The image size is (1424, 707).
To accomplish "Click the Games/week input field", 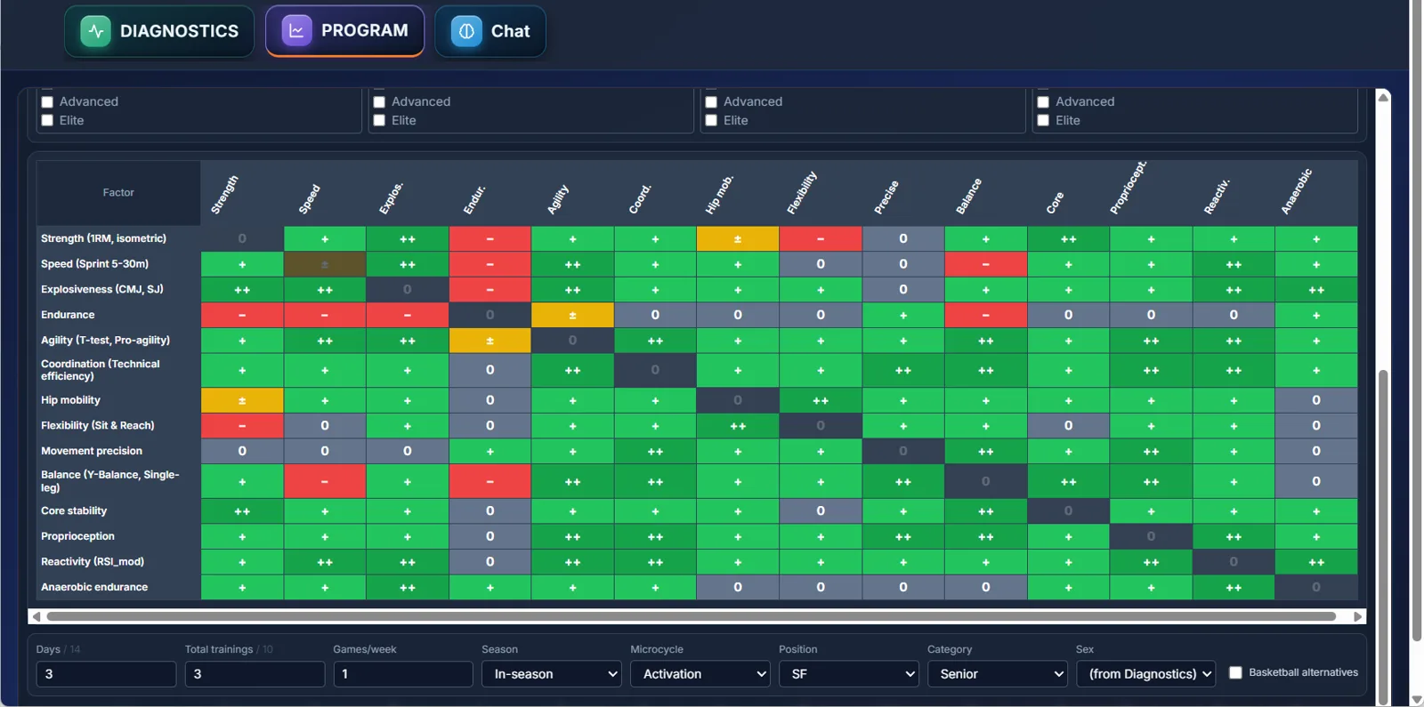I will (403, 674).
